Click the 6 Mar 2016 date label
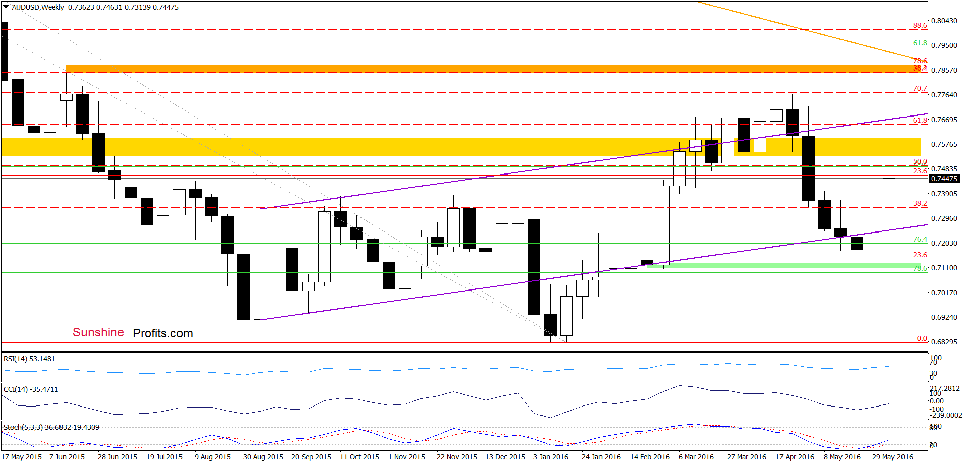Viewport: 962px width, 464px height. click(x=696, y=457)
